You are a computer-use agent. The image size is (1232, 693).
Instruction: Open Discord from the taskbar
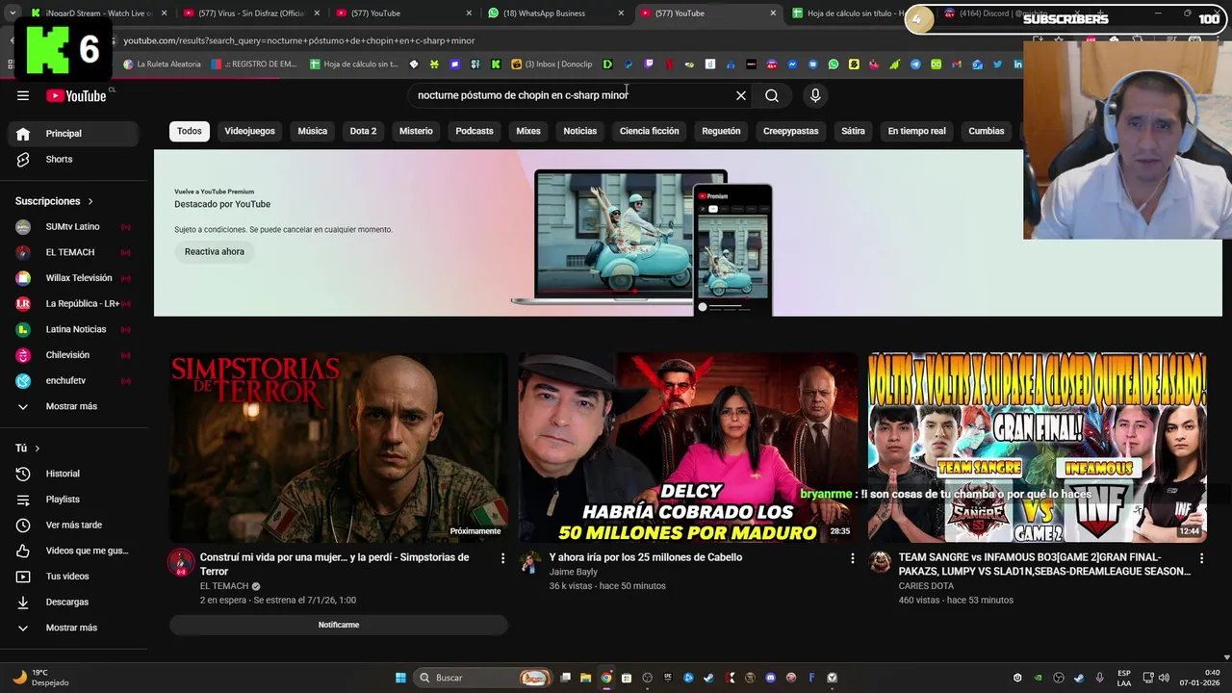[x=770, y=678]
